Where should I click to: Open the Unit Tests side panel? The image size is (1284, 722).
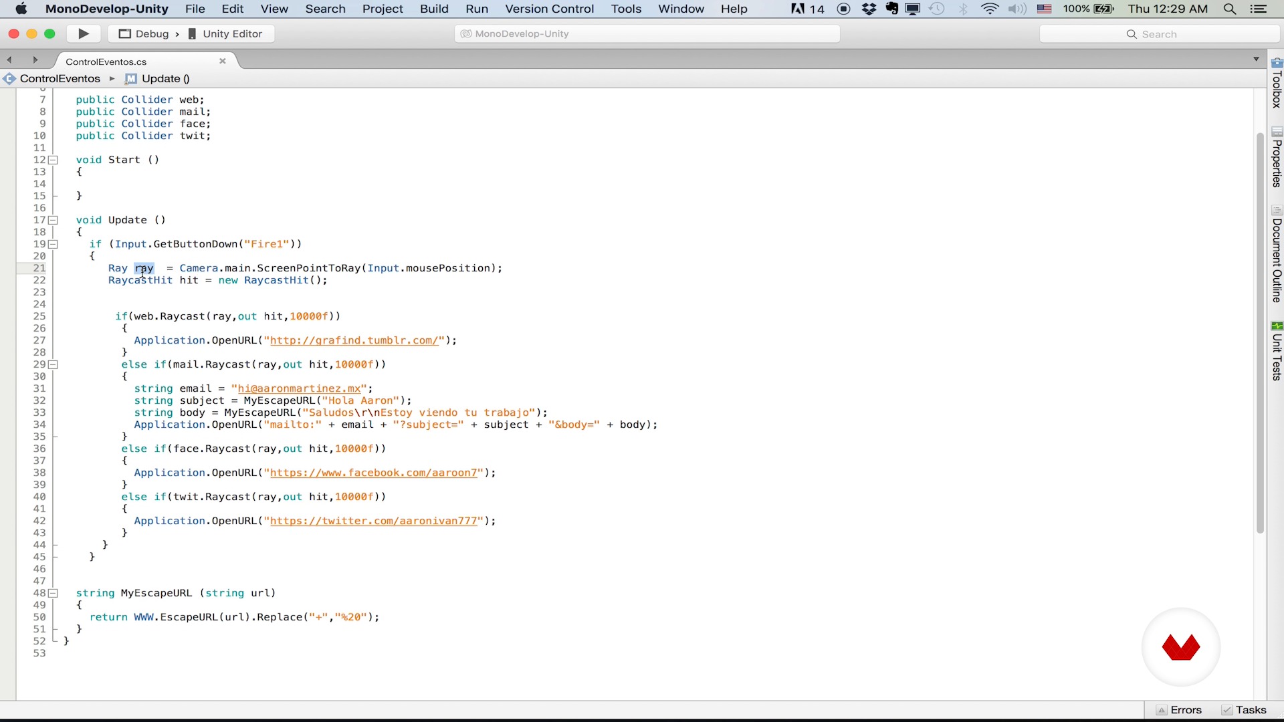point(1277,351)
